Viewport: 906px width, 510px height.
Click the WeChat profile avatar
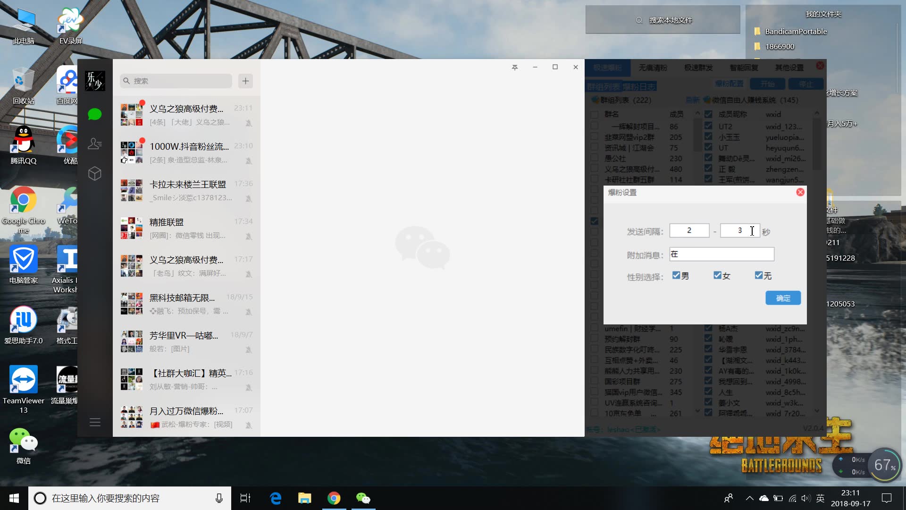(95, 81)
